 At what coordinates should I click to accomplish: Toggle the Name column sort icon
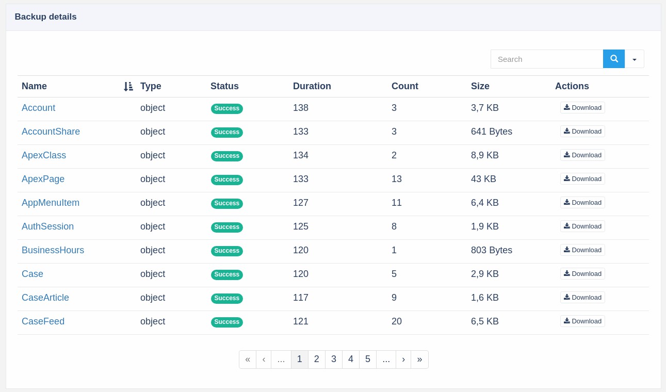point(128,87)
